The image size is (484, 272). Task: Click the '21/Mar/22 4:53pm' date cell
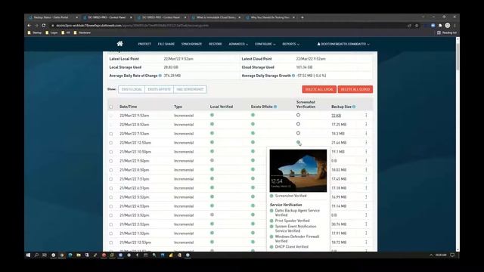(x=135, y=206)
